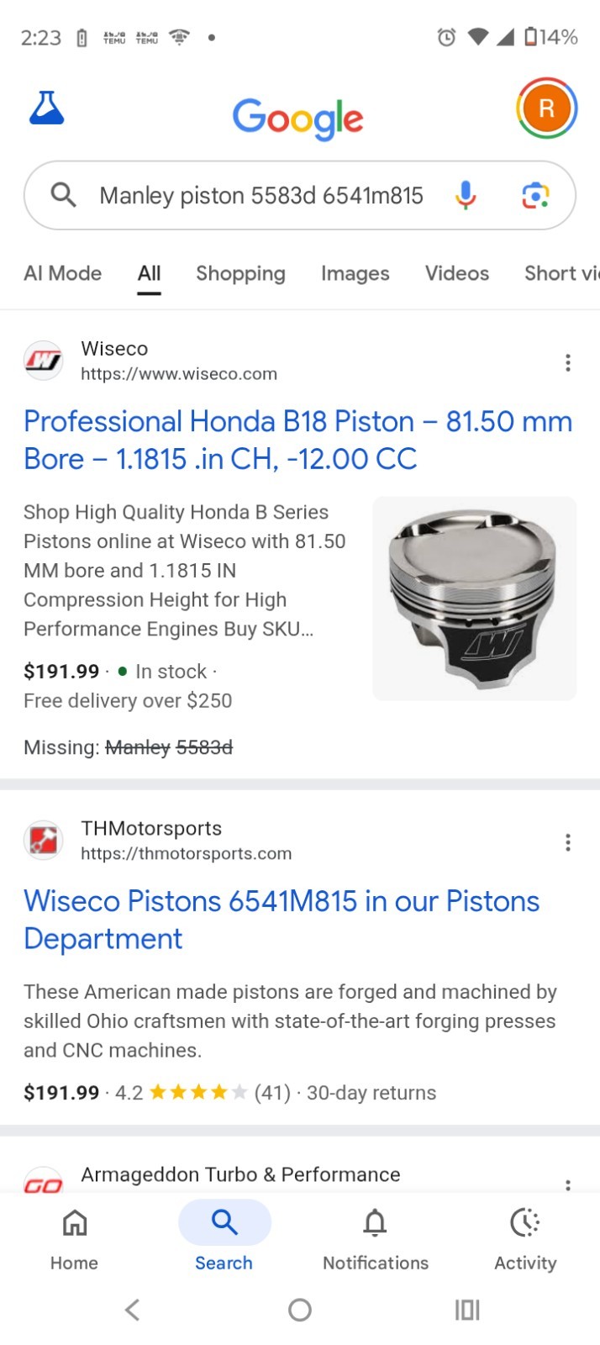
Task: Open more options for THMotorsports result
Action: point(568,842)
